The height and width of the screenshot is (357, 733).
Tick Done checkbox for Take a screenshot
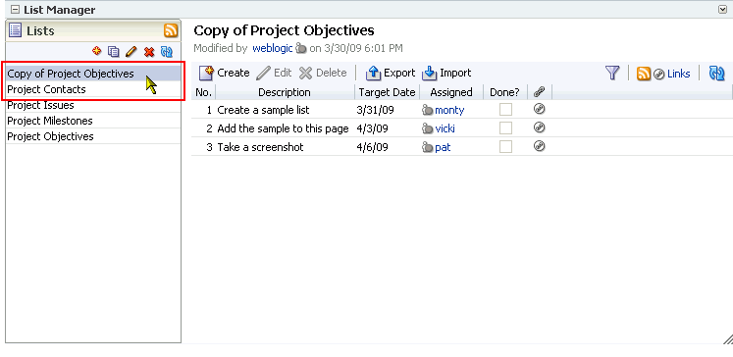[505, 147]
